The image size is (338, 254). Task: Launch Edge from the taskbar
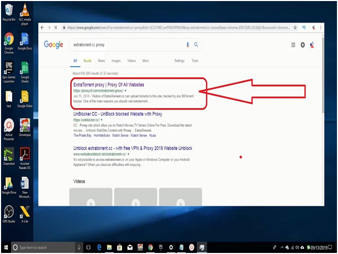tap(99, 247)
